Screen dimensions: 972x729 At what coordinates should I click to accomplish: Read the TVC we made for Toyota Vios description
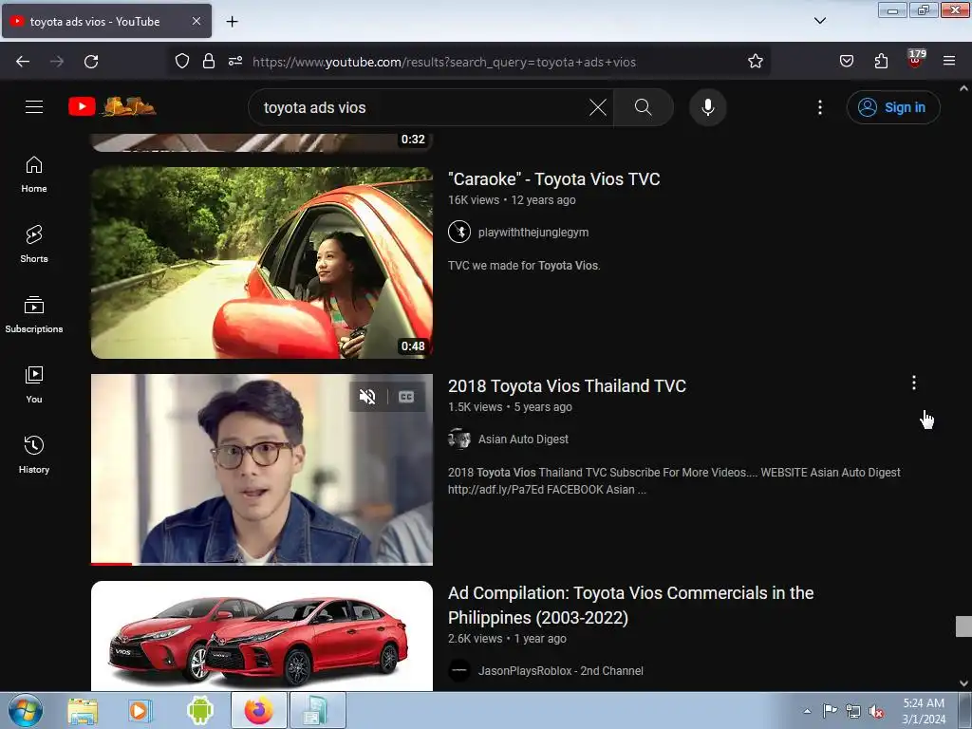click(524, 266)
